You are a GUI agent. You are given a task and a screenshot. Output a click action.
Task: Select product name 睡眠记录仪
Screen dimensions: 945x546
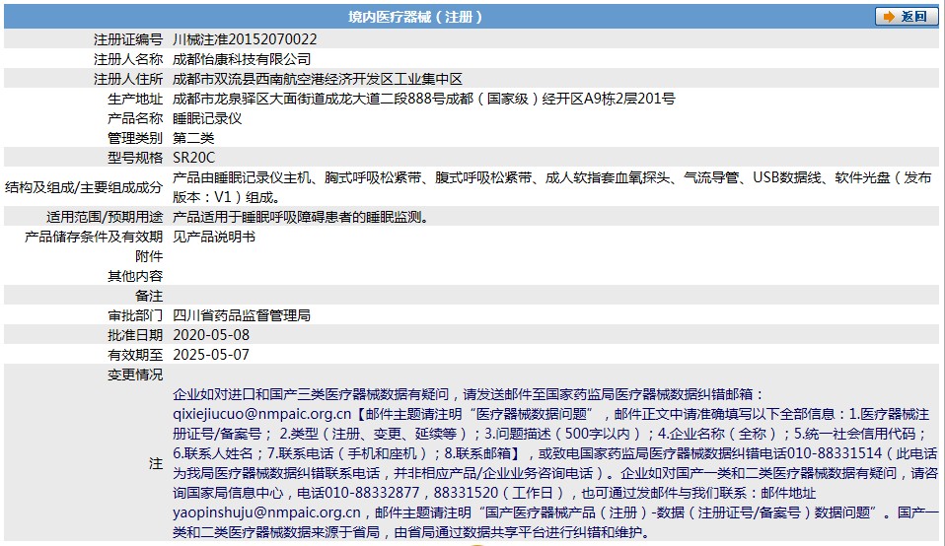pos(207,118)
